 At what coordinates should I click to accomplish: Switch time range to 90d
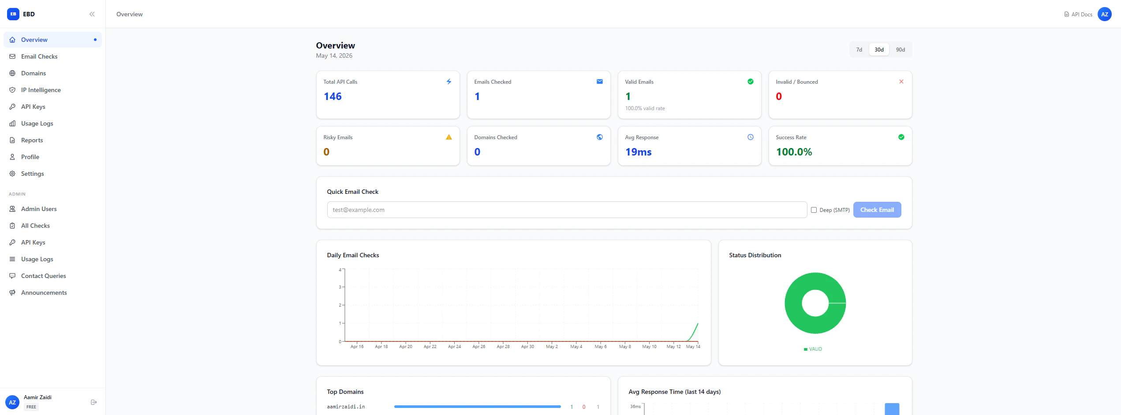tap(901, 50)
